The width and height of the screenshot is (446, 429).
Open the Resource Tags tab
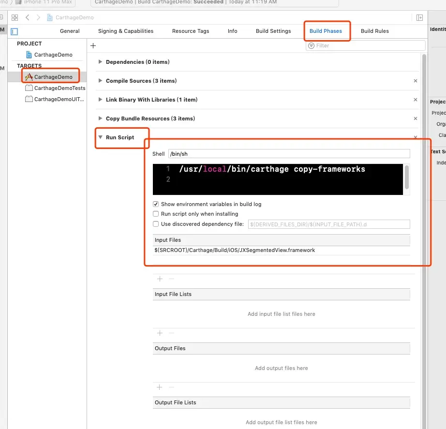click(191, 31)
